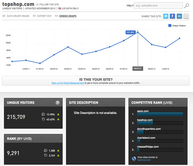Click the topshop.com page title
Screen dimensions: 193x166
click(18, 4)
